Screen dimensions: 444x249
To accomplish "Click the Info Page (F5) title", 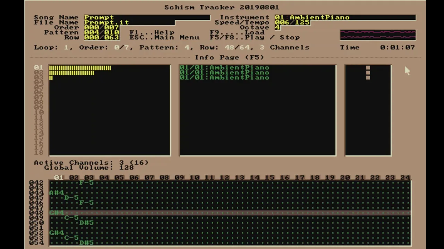I will (x=229, y=57).
